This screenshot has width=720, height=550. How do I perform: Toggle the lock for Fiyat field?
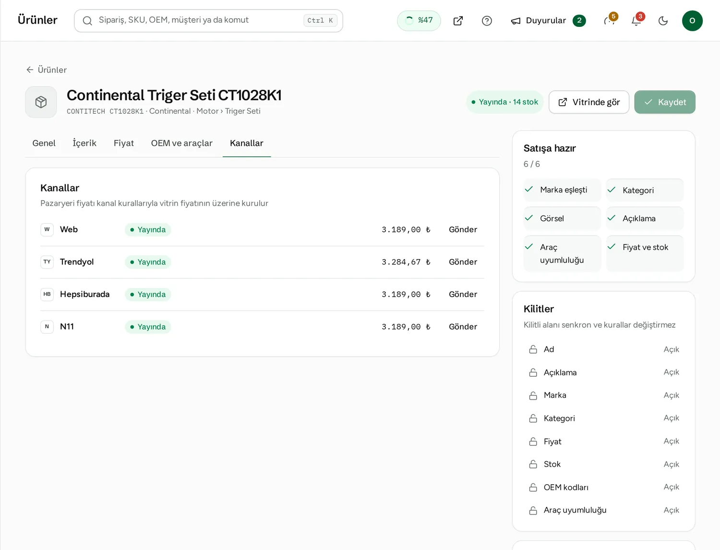point(604,442)
